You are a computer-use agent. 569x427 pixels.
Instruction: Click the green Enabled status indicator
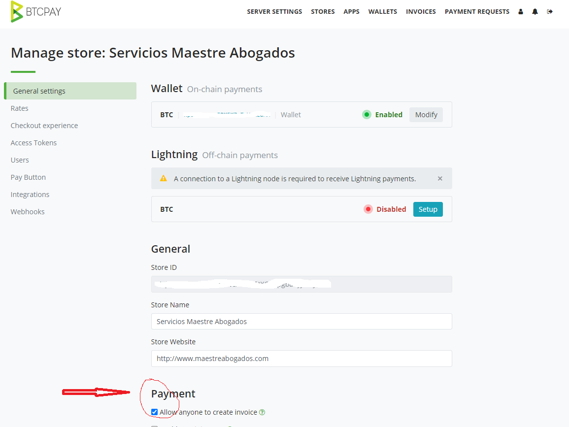[367, 115]
